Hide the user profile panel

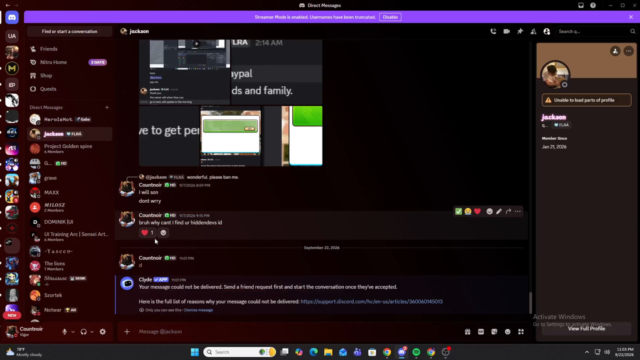pos(547,31)
